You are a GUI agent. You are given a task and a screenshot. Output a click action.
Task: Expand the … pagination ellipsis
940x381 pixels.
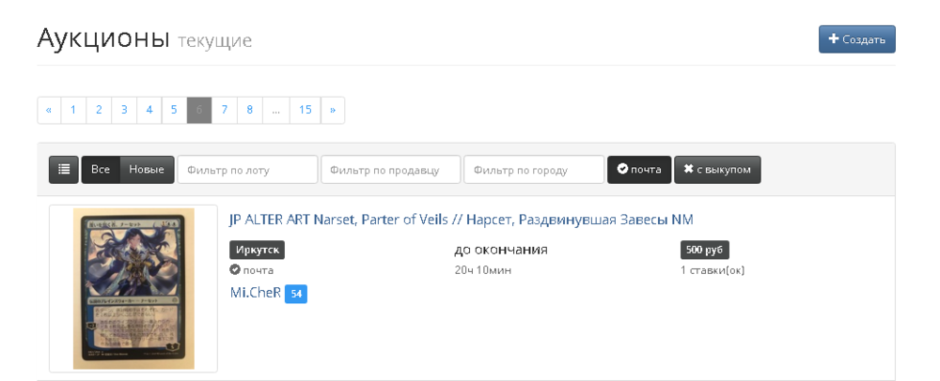click(x=275, y=111)
